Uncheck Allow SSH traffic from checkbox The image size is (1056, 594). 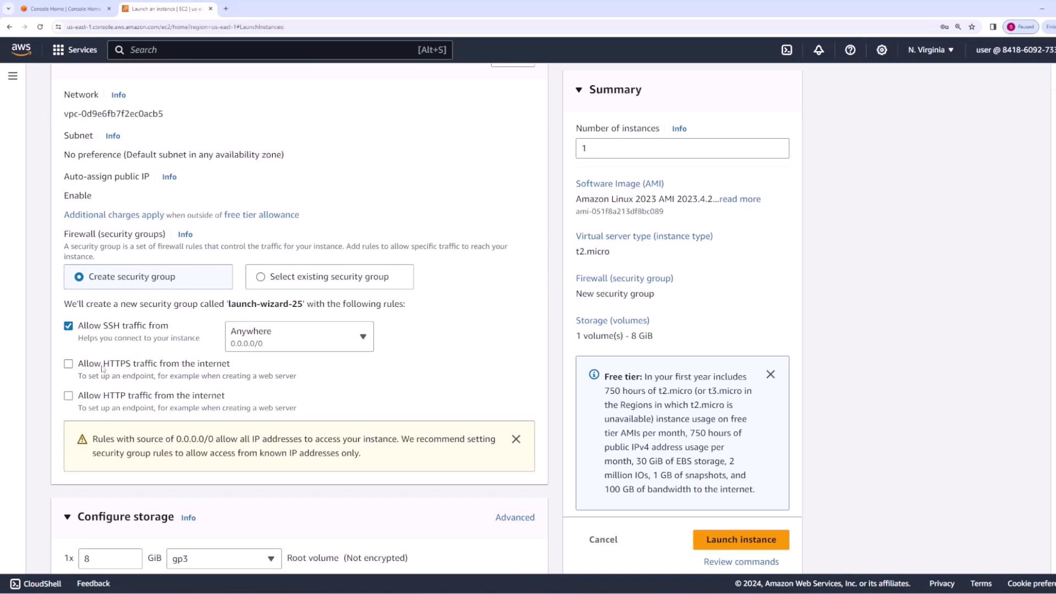pyautogui.click(x=68, y=326)
